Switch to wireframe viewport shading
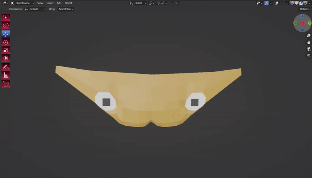312x178 pixels. pyautogui.click(x=292, y=3)
